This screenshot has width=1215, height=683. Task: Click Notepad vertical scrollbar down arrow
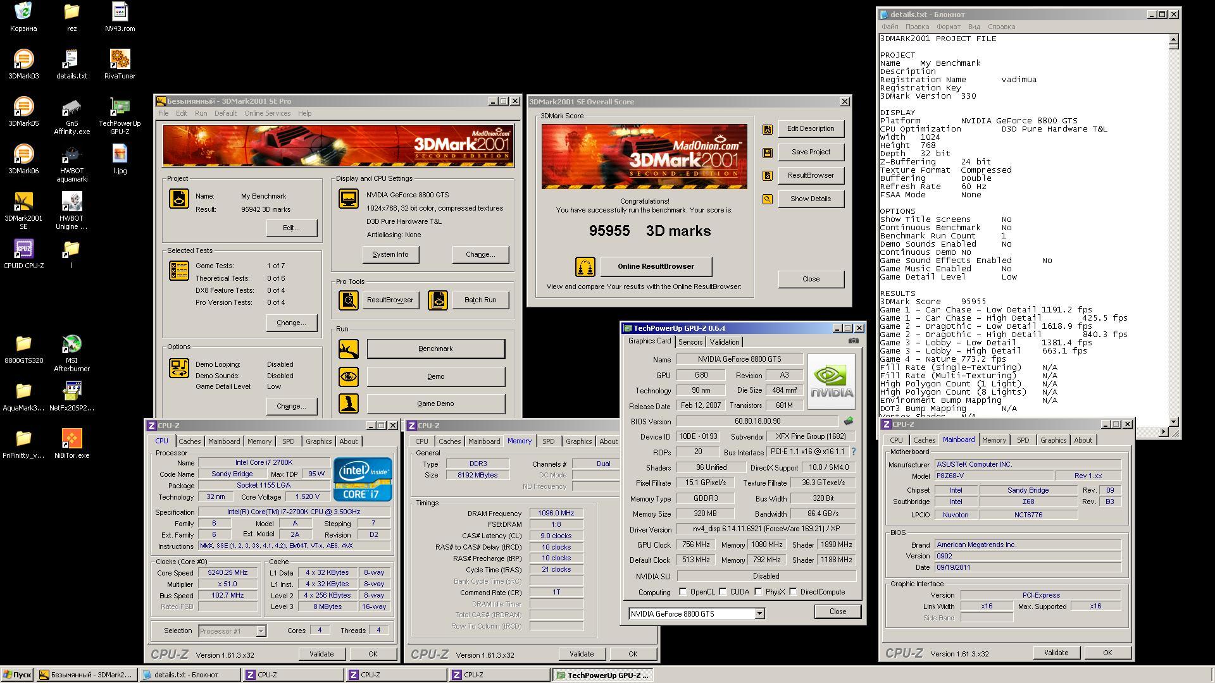pyautogui.click(x=1174, y=422)
